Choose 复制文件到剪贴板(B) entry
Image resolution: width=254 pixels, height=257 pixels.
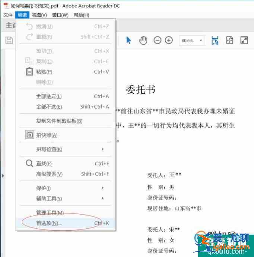click(66, 121)
